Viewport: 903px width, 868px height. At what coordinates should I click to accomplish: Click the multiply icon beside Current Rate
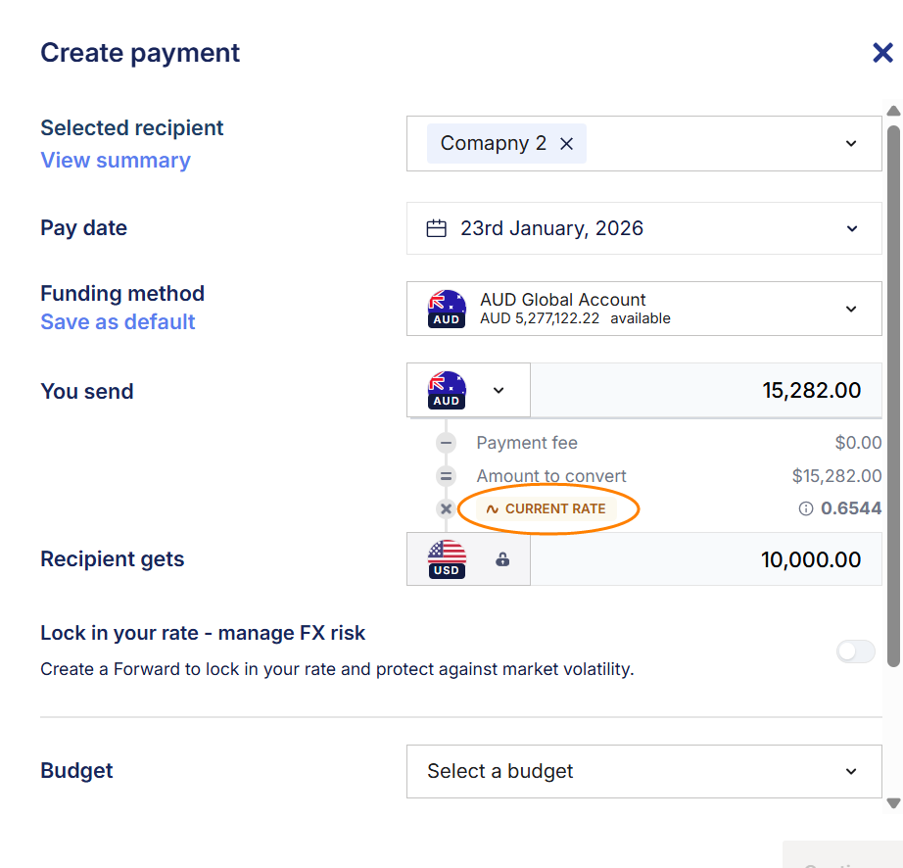[x=447, y=508]
